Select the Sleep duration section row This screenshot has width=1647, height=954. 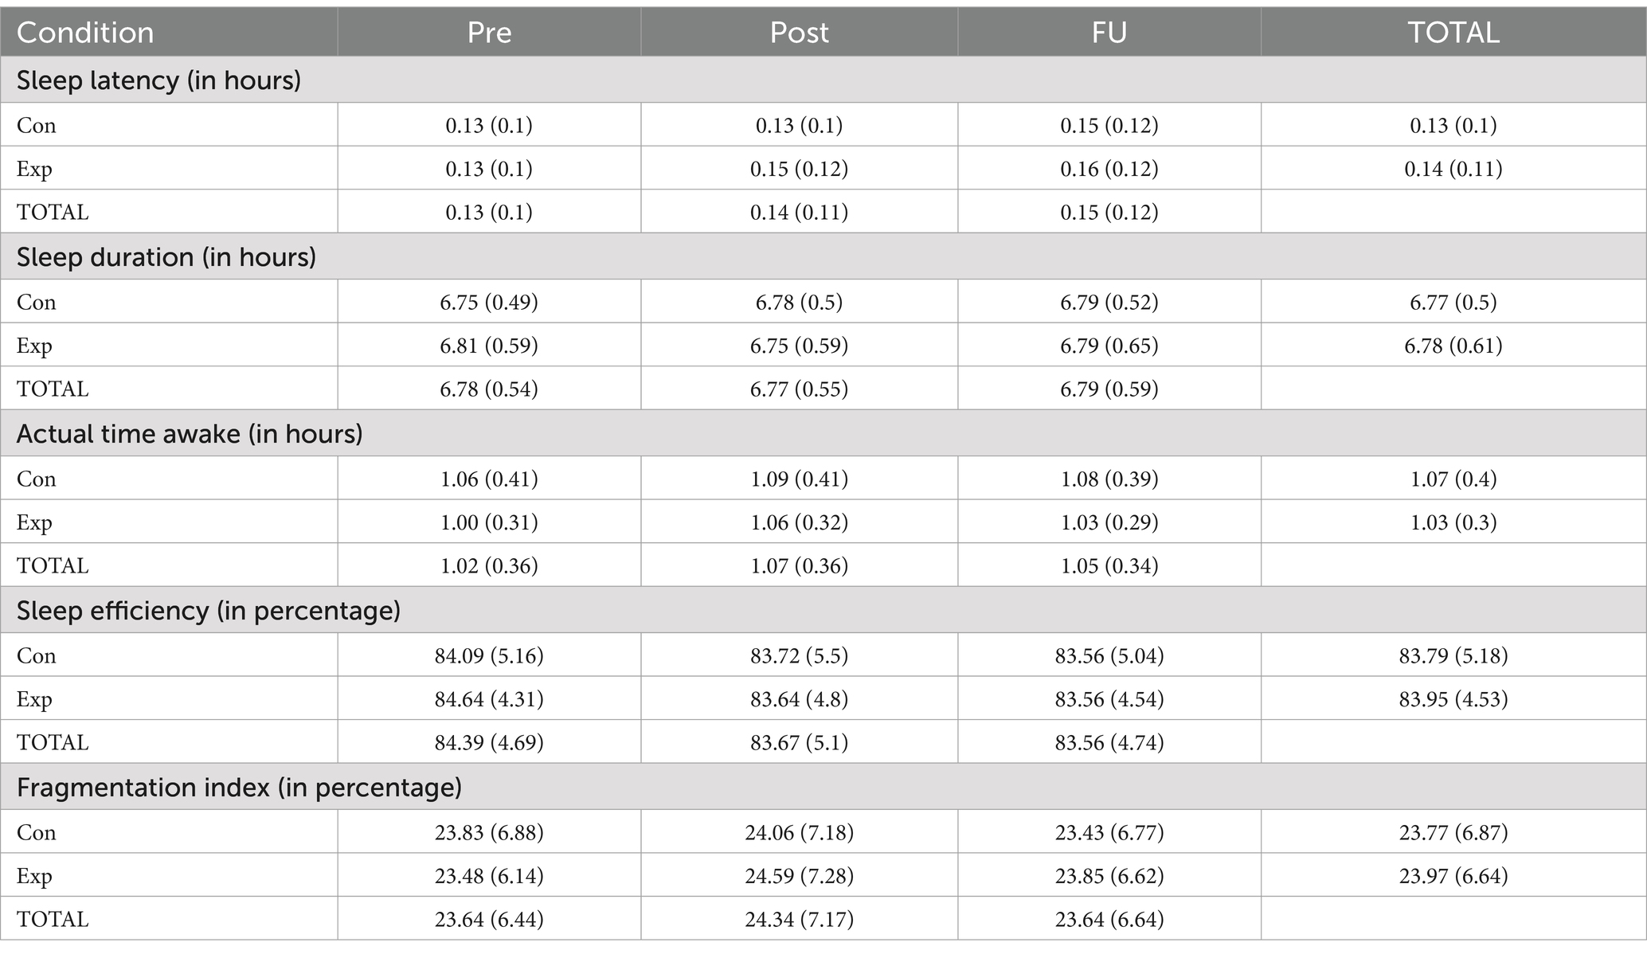[x=823, y=256]
